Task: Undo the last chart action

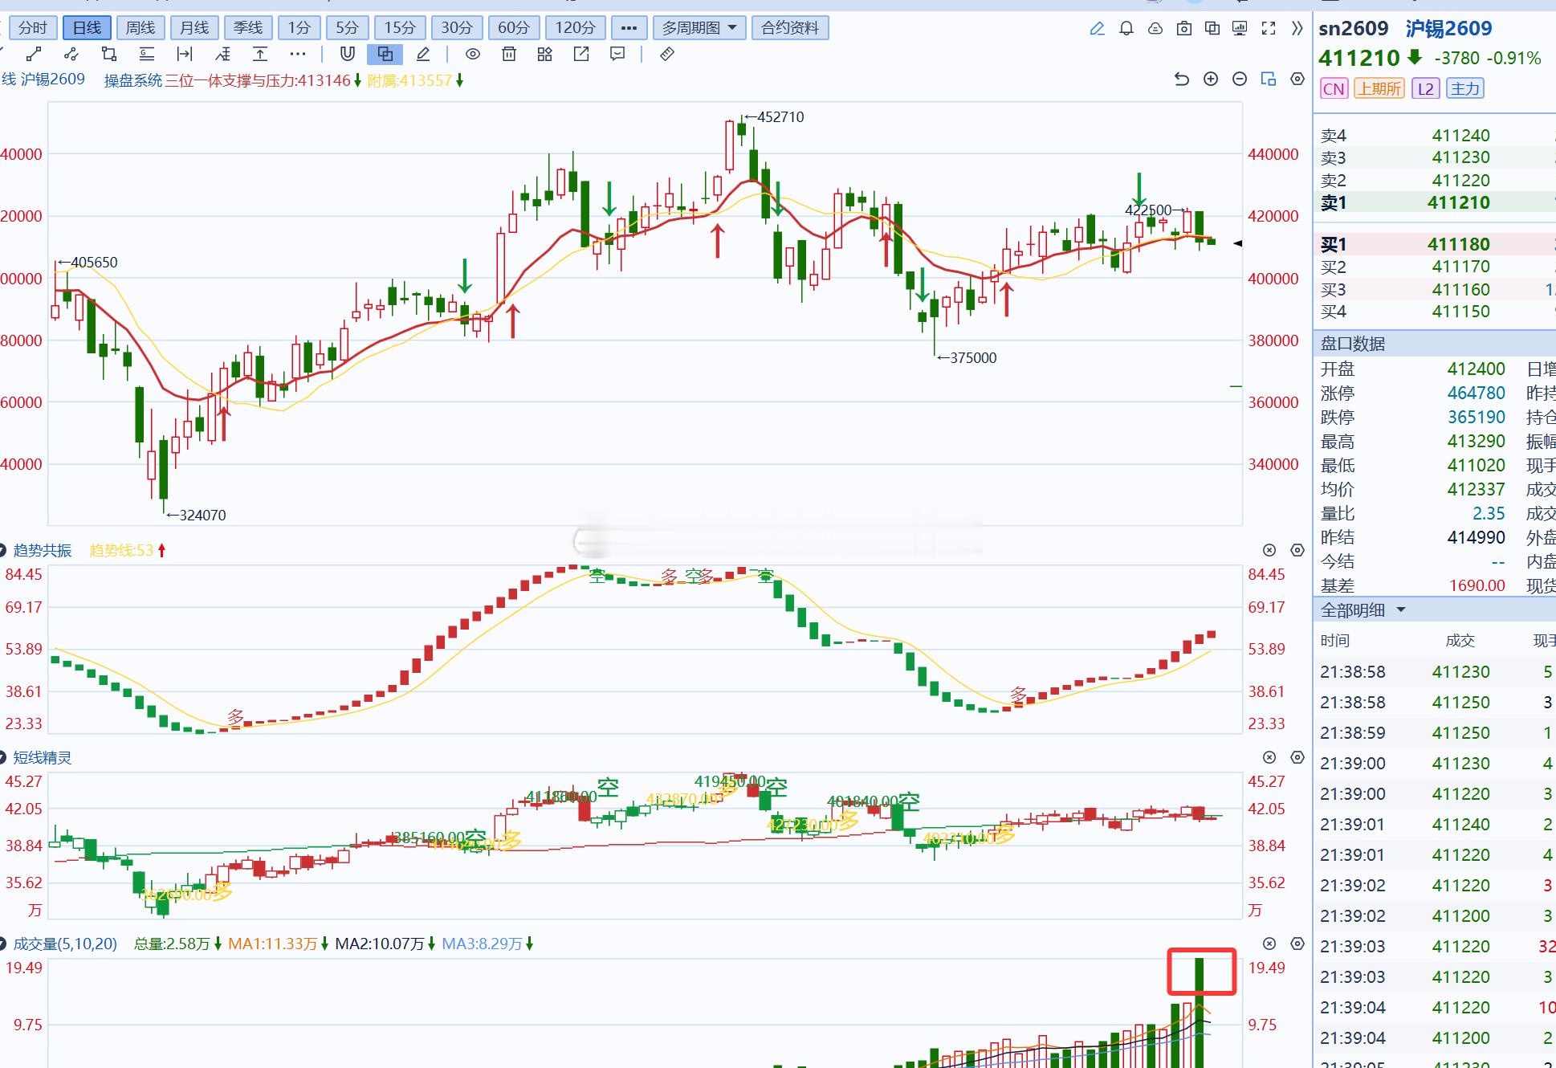Action: (x=1182, y=79)
